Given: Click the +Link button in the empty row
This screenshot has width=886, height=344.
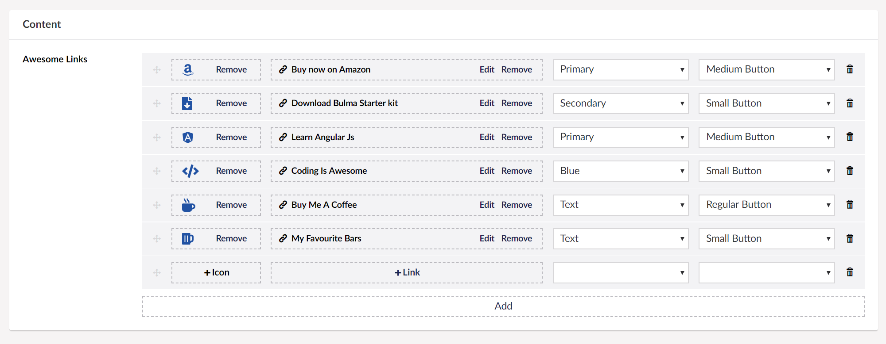Looking at the screenshot, I should [x=407, y=273].
